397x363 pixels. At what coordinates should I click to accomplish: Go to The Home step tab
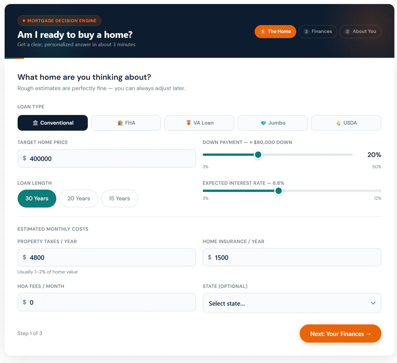(x=275, y=32)
